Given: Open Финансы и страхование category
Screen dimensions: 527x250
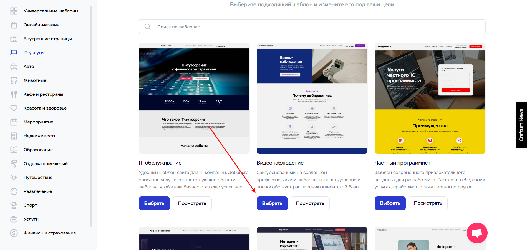Looking at the screenshot, I should pos(50,233).
